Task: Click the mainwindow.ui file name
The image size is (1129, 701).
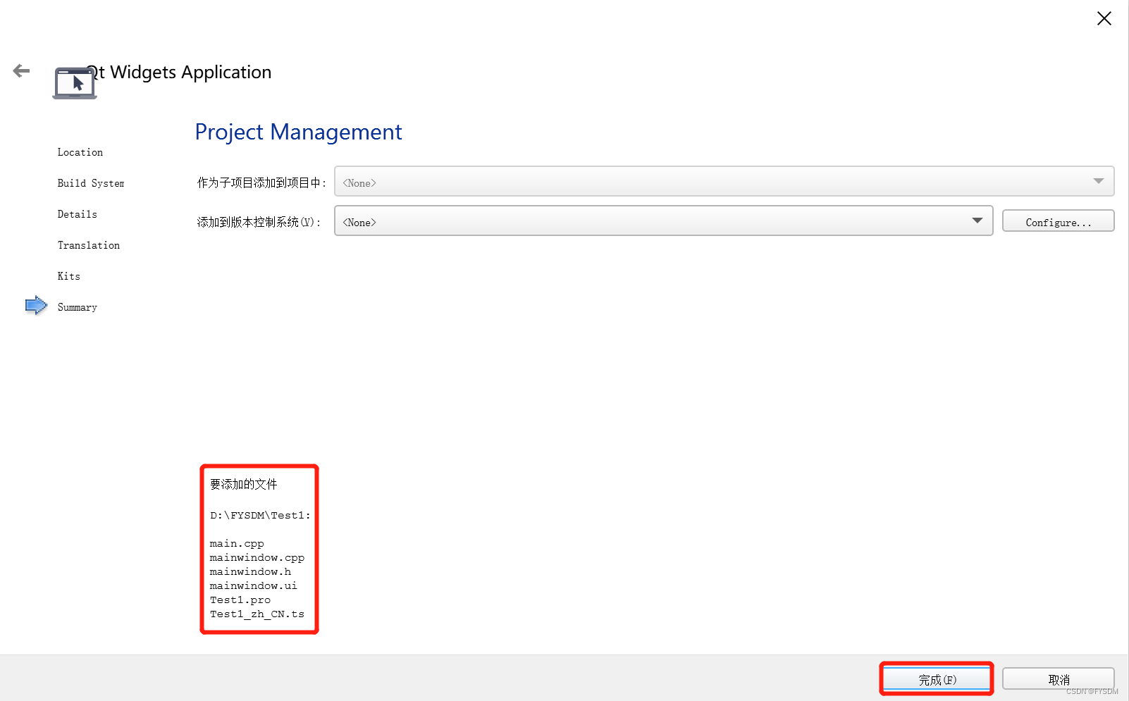Action: 254,585
